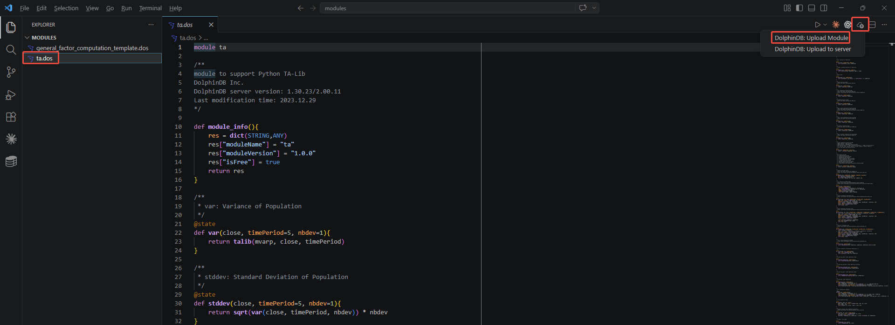The height and width of the screenshot is (325, 895).
Task: Toggle the secondary side bar visibility
Action: point(824,8)
